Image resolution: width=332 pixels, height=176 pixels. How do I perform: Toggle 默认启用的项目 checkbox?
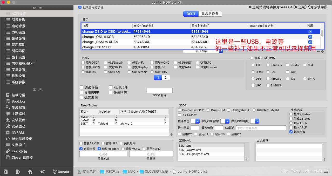(80, 7)
